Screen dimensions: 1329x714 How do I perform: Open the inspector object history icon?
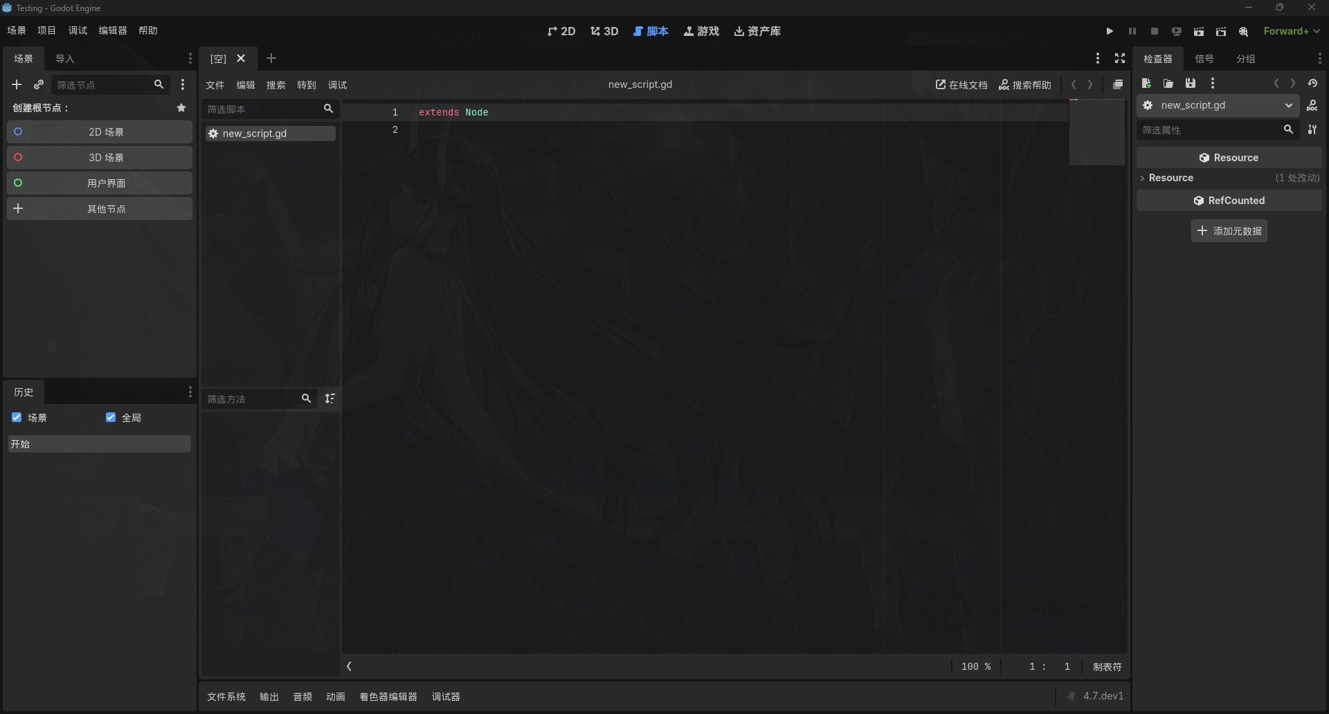point(1312,83)
